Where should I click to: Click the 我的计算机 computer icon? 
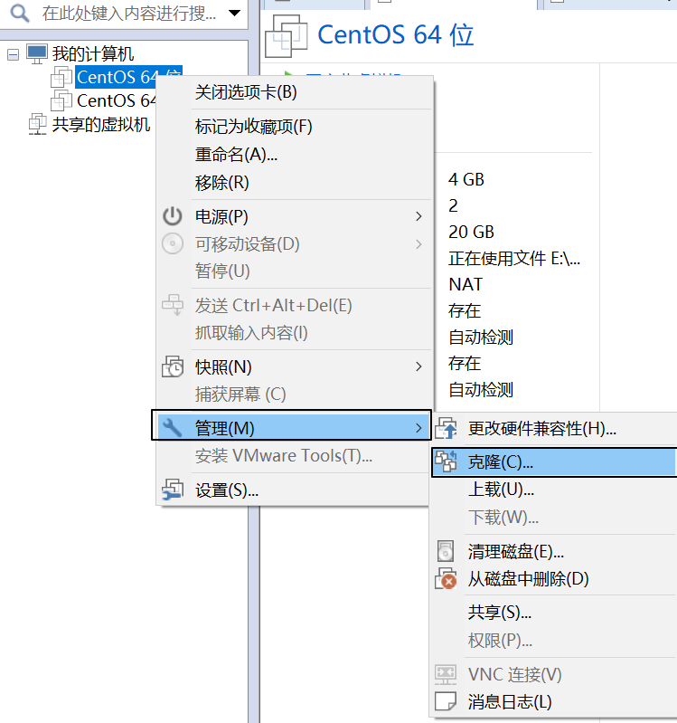[x=37, y=54]
